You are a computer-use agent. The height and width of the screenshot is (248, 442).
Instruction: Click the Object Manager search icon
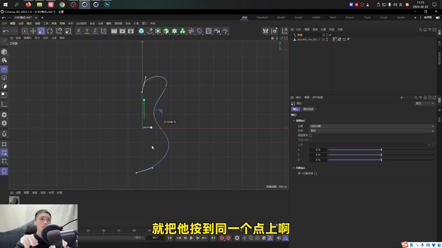420,30
